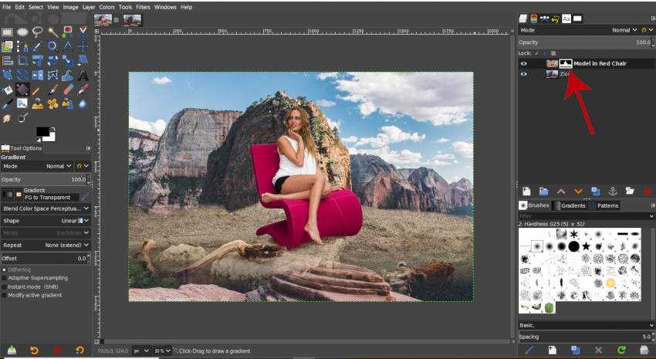Delete layer using red icon in Layers panel

647,191
